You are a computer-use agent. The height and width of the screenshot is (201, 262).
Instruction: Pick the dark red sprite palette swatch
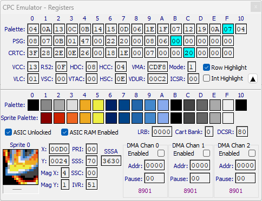(x=46, y=118)
